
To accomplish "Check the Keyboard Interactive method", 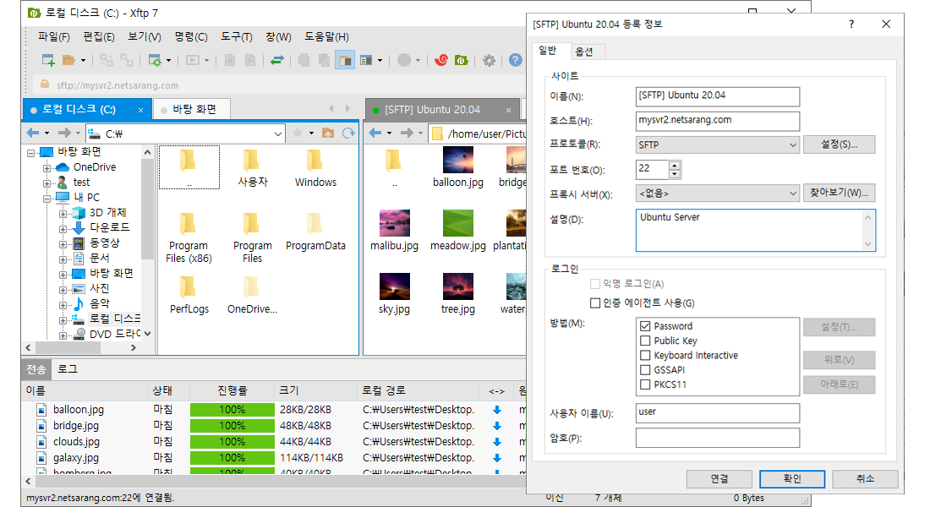I will (x=645, y=355).
